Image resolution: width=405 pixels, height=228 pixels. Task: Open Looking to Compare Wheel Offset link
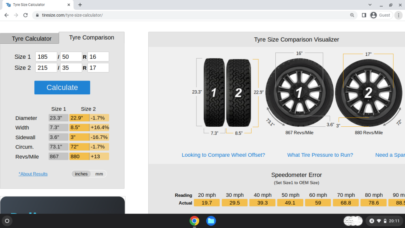[x=223, y=155]
